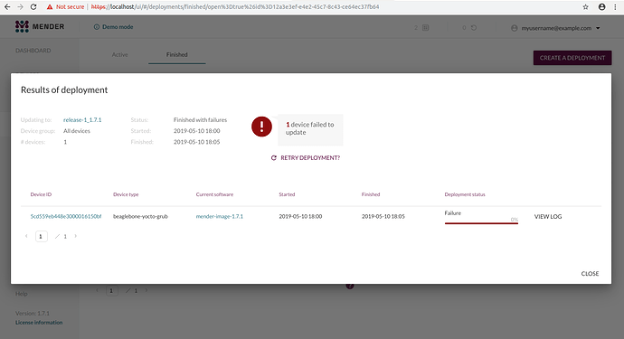Go to next page in dialog pagination

76,236
